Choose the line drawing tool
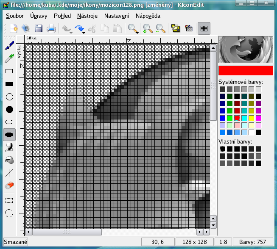 [9, 173]
